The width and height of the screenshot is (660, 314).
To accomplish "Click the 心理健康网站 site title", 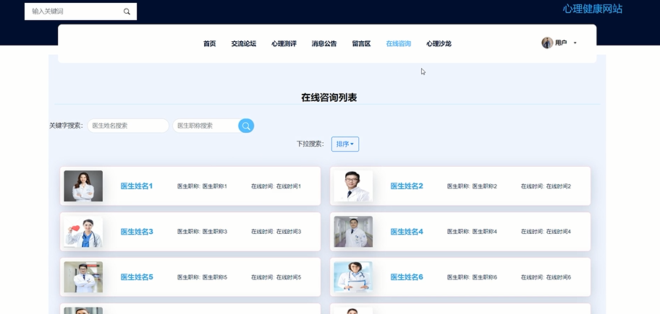I will tap(592, 9).
